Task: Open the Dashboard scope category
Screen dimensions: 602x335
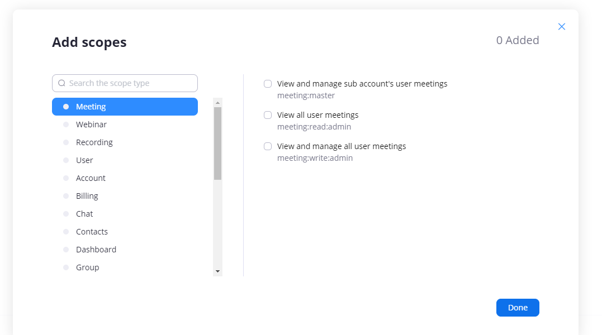Action: [x=96, y=250]
